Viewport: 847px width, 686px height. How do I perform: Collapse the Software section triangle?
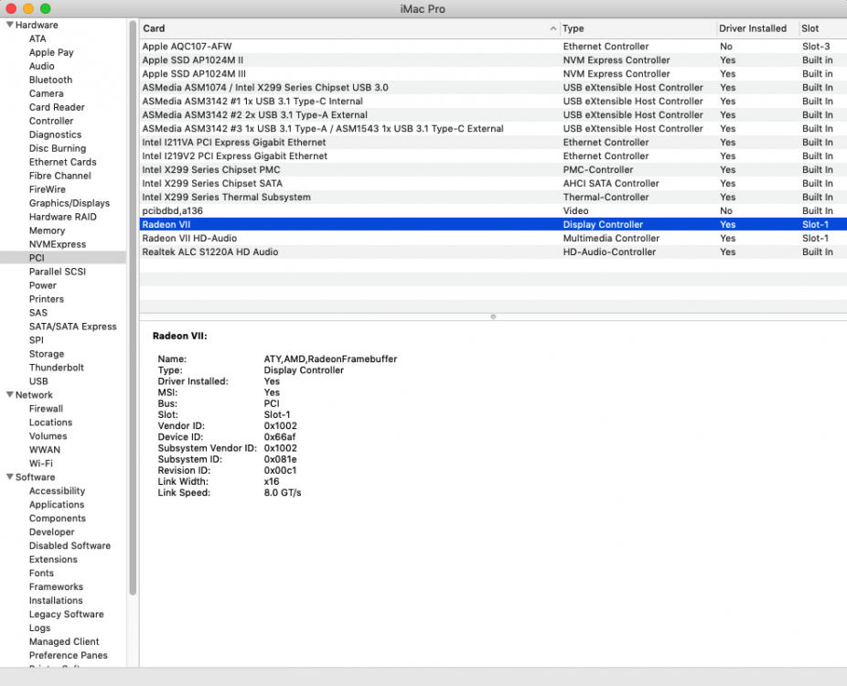coord(10,477)
